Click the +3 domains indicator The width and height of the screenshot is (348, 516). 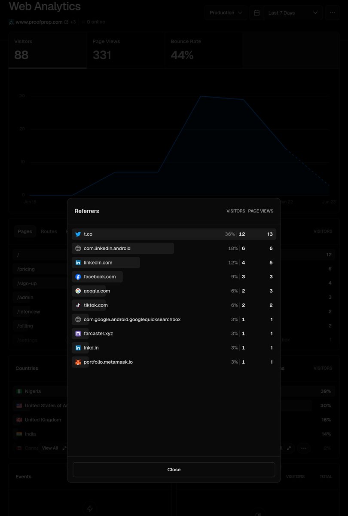pyautogui.click(x=73, y=22)
